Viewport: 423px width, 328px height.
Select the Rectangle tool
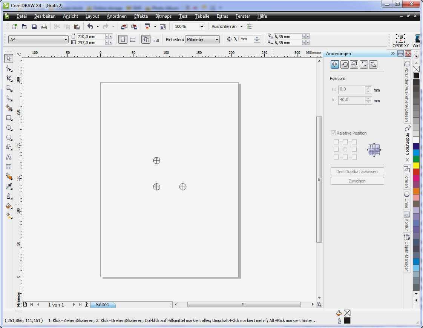point(9,118)
